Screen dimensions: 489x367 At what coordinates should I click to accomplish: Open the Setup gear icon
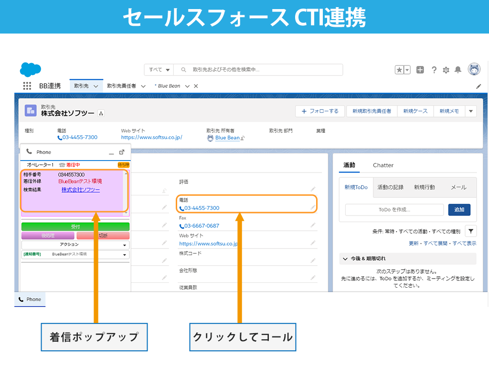point(446,70)
